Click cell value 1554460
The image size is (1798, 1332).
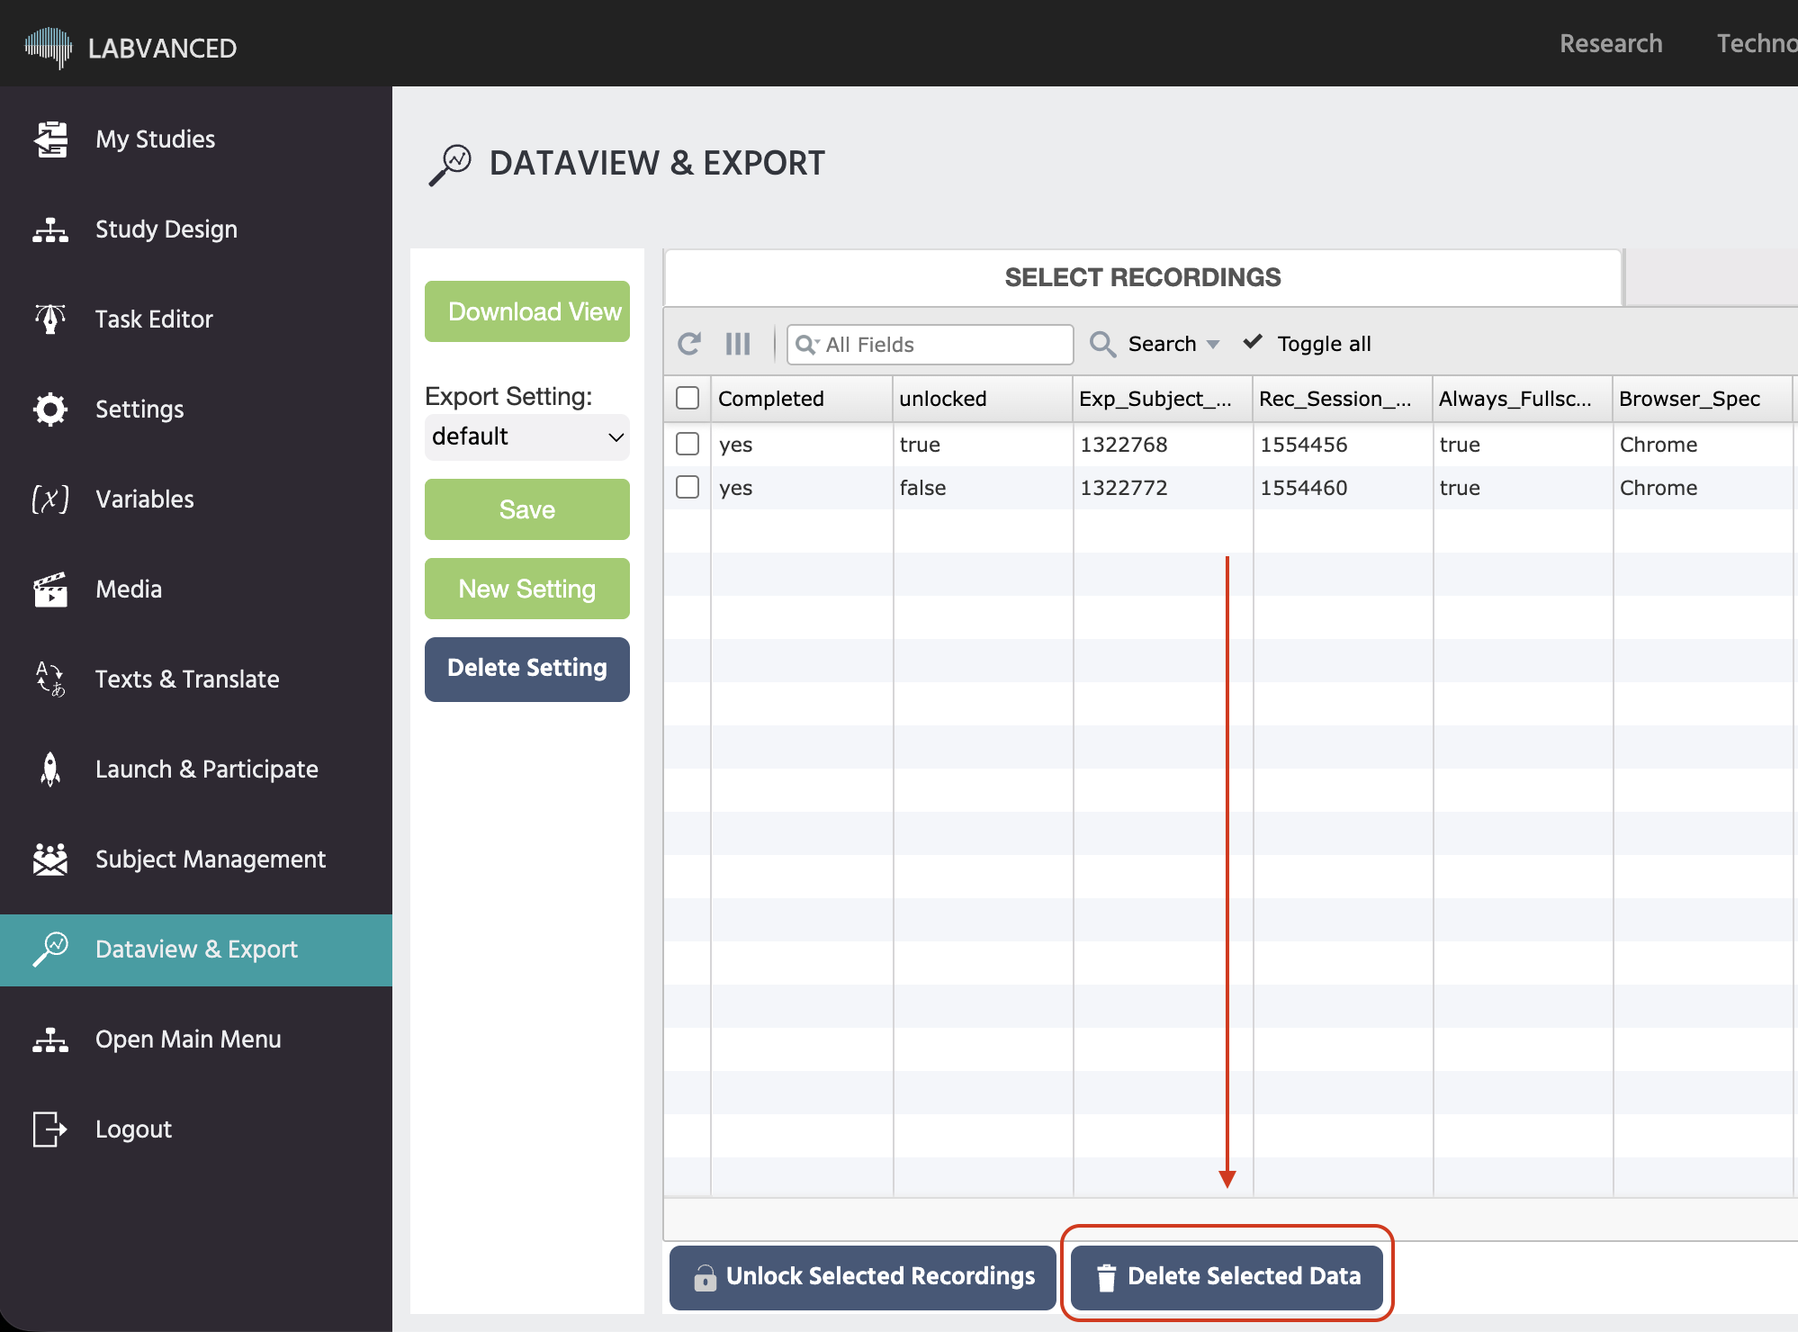coord(1304,488)
